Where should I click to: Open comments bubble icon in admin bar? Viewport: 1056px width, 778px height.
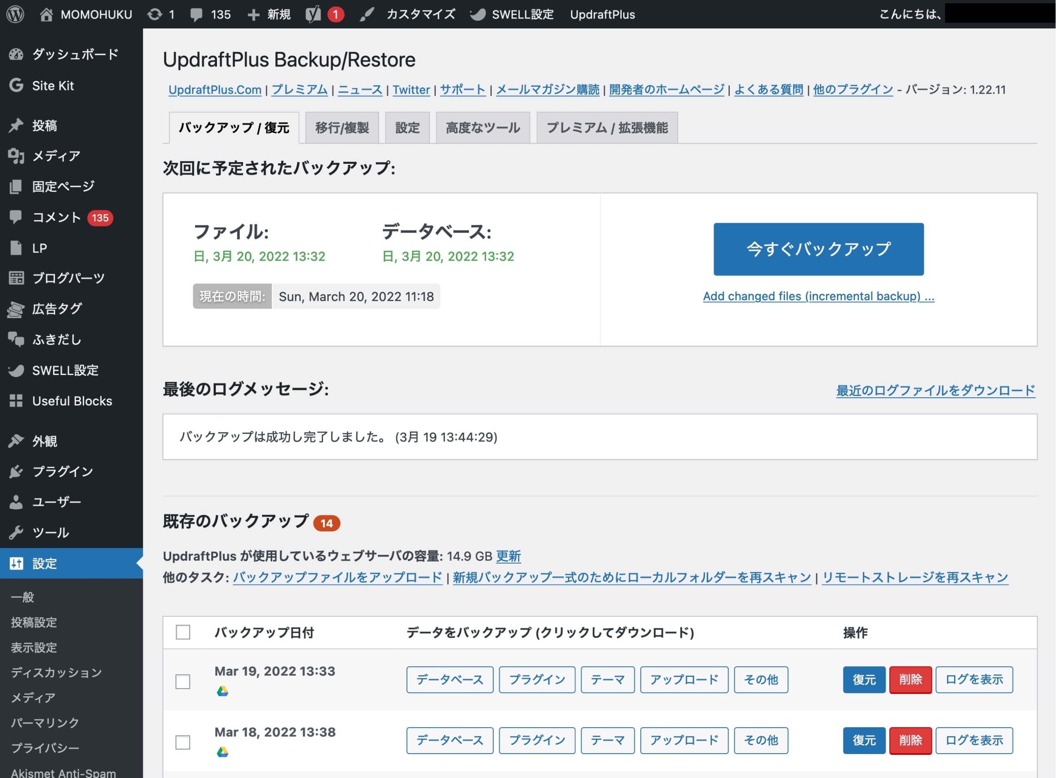pyautogui.click(x=196, y=14)
